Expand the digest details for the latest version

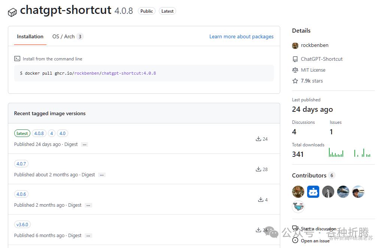(84, 144)
